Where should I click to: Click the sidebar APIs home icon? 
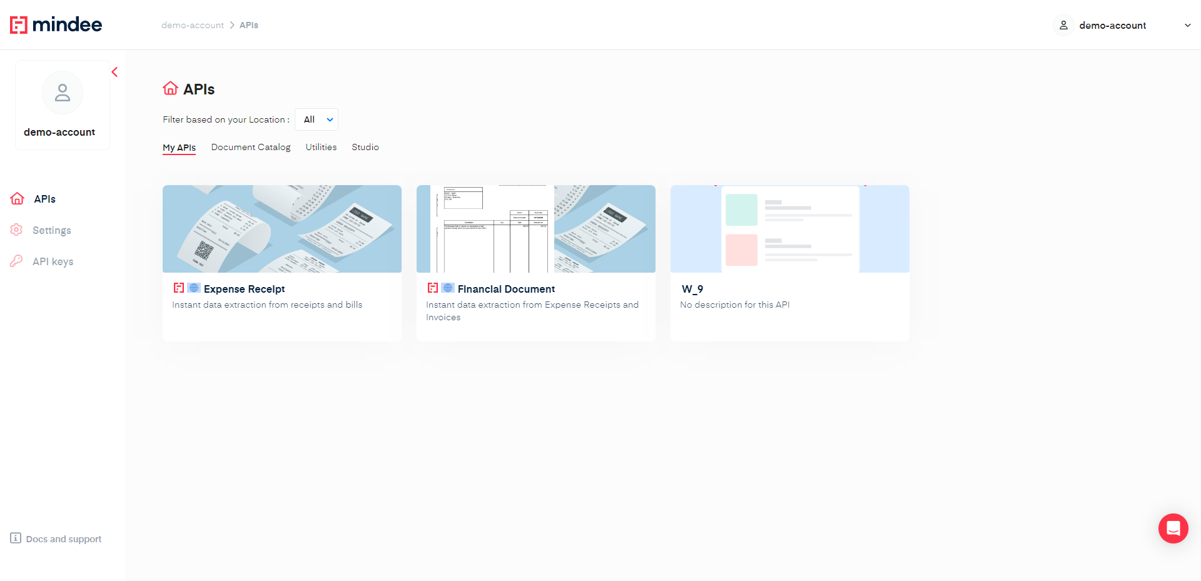18,198
